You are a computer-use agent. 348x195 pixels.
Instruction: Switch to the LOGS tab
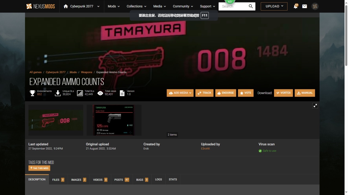point(159,180)
